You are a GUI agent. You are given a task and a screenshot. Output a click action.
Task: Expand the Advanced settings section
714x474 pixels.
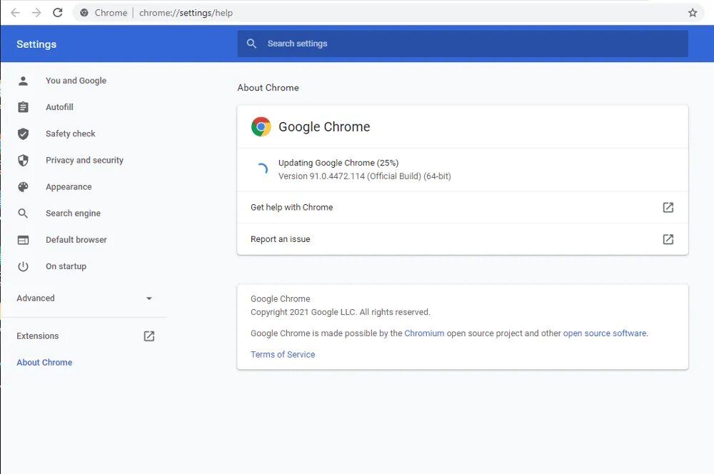(36, 298)
